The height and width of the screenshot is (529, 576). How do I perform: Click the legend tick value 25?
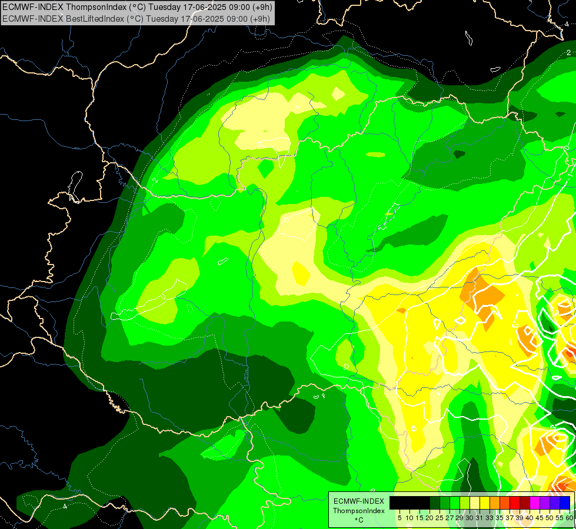click(440, 518)
